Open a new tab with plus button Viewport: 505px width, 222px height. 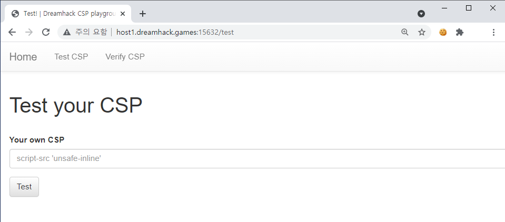click(143, 14)
